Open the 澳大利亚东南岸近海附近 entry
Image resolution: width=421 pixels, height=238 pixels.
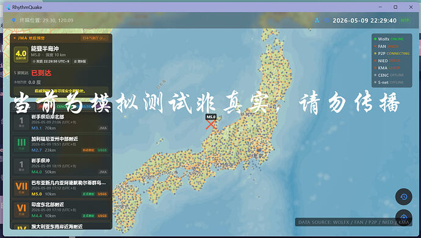point(61,226)
